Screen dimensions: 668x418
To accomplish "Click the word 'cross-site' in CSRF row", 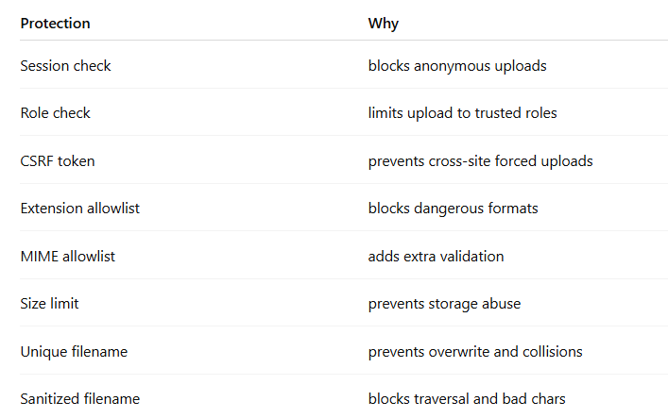I will (464, 161).
